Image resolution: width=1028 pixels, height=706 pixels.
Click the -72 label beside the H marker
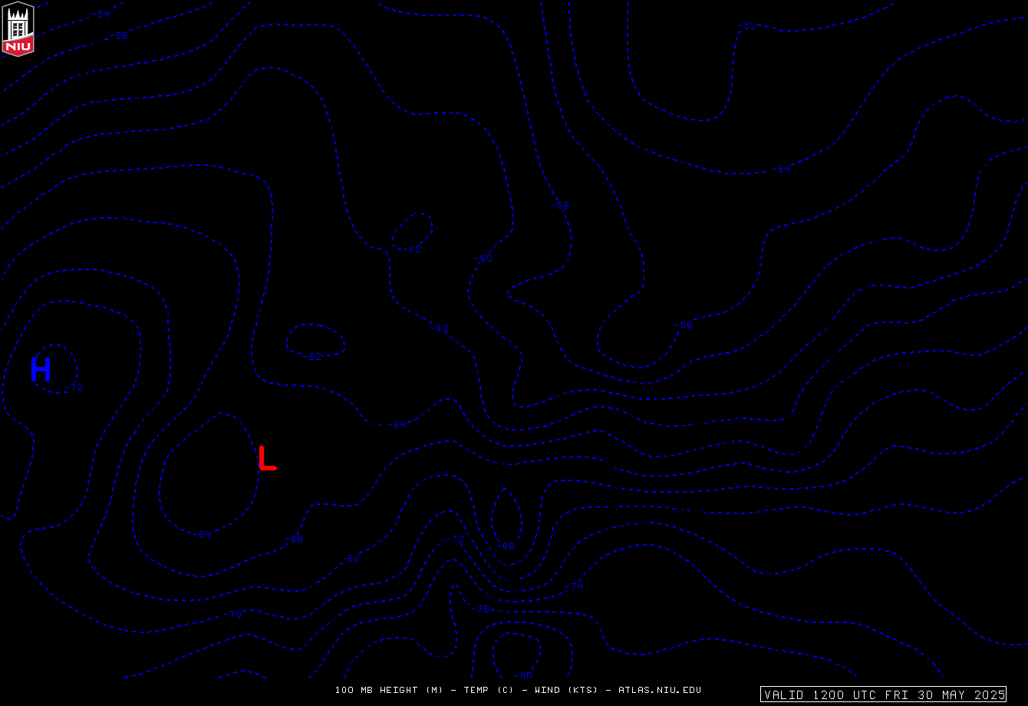pyautogui.click(x=73, y=388)
